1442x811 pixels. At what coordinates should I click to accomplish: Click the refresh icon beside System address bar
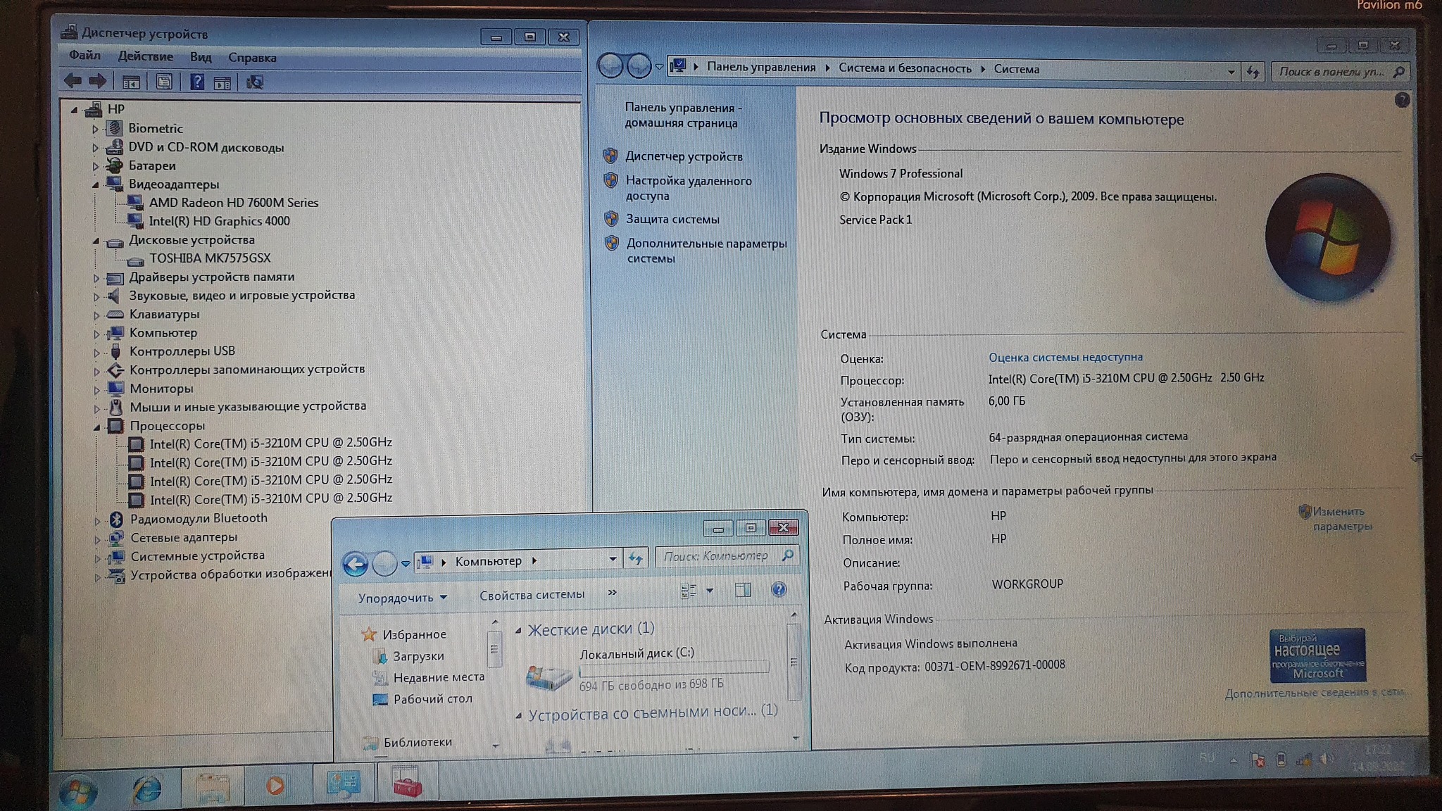click(x=1253, y=72)
